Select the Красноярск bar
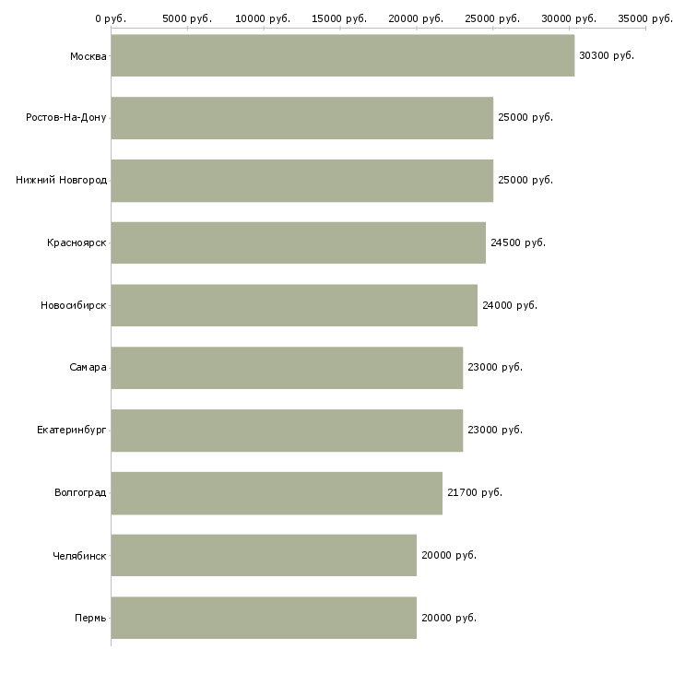673x673 pixels. tap(298, 242)
